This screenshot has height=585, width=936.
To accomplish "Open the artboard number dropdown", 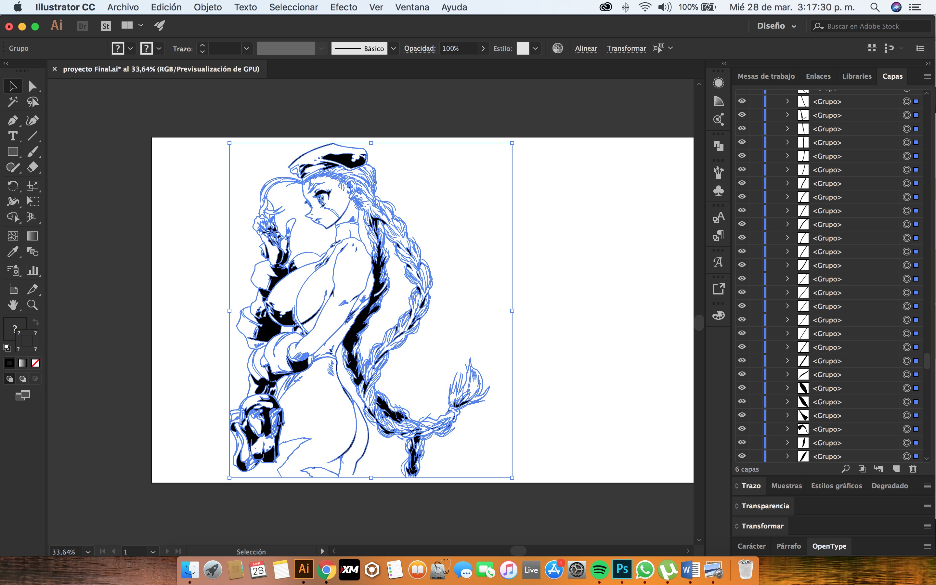I will pos(153,552).
